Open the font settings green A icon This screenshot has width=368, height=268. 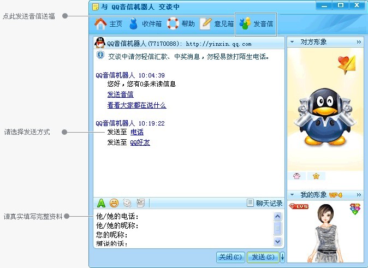[101, 203]
